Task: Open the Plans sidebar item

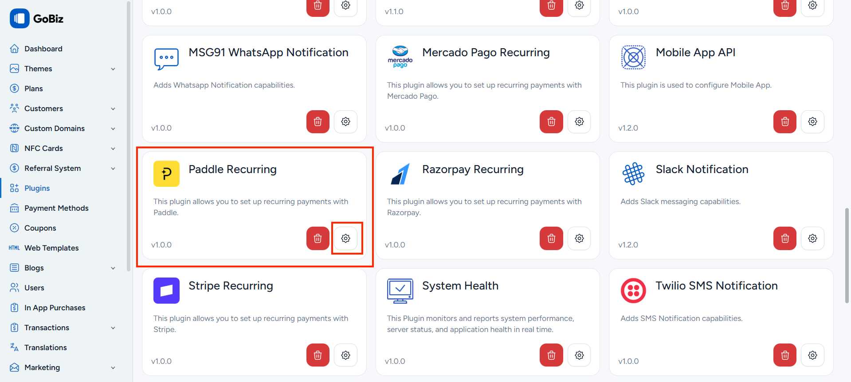Action: click(33, 89)
